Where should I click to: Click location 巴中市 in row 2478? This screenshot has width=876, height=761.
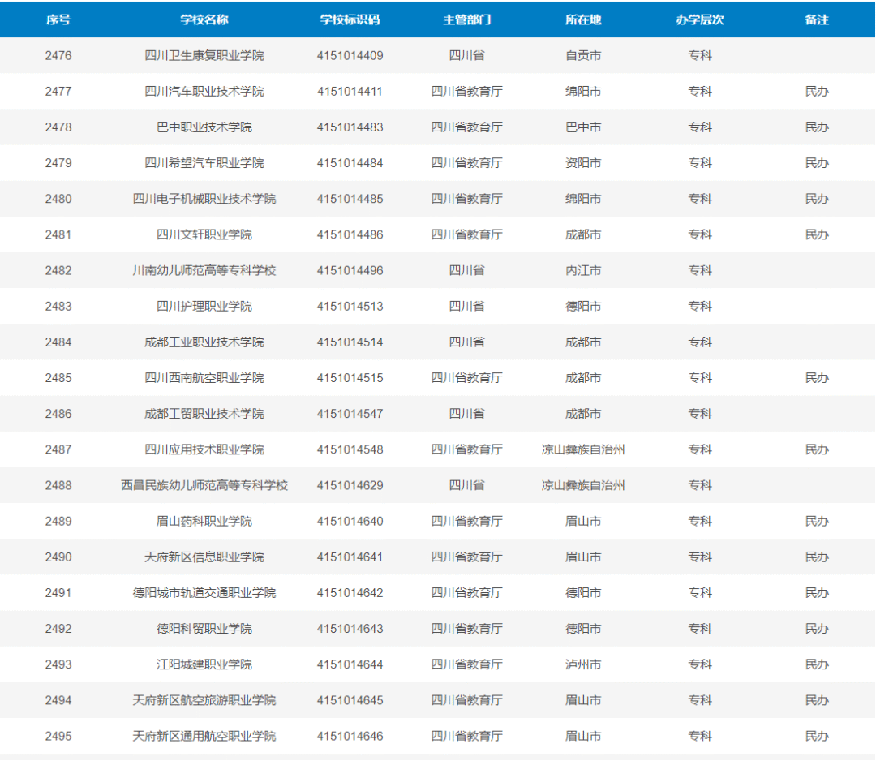click(583, 127)
